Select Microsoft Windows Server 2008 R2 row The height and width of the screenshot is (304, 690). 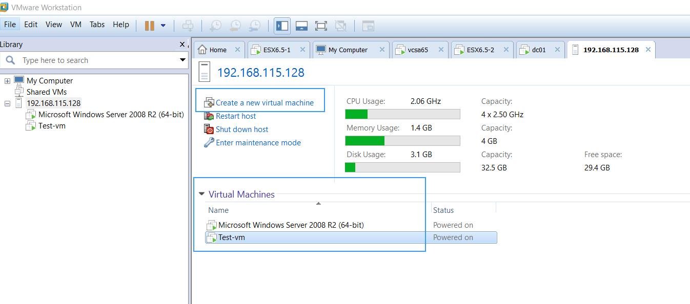pos(351,225)
